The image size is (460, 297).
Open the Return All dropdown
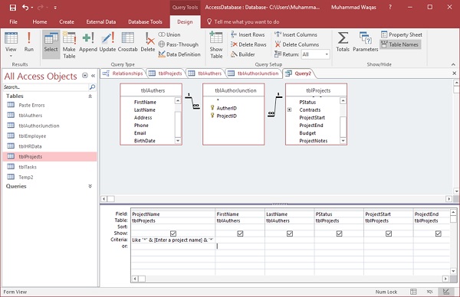tap(327, 54)
